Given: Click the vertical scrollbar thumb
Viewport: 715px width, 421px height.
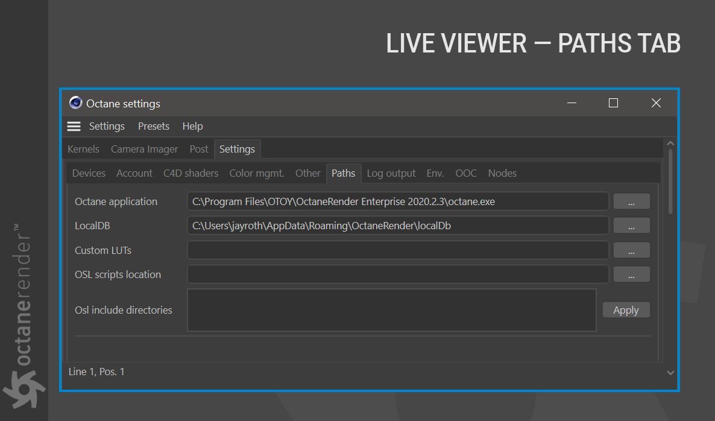Looking at the screenshot, I should click(670, 181).
